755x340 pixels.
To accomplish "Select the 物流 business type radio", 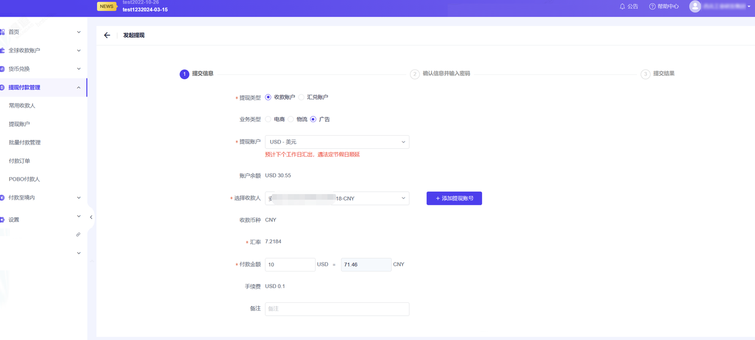I will click(291, 119).
